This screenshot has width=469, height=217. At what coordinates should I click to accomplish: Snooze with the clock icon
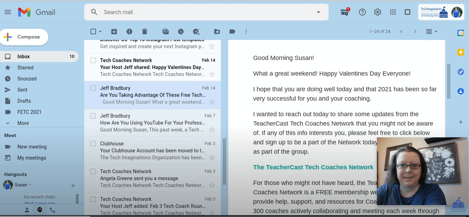(x=181, y=31)
